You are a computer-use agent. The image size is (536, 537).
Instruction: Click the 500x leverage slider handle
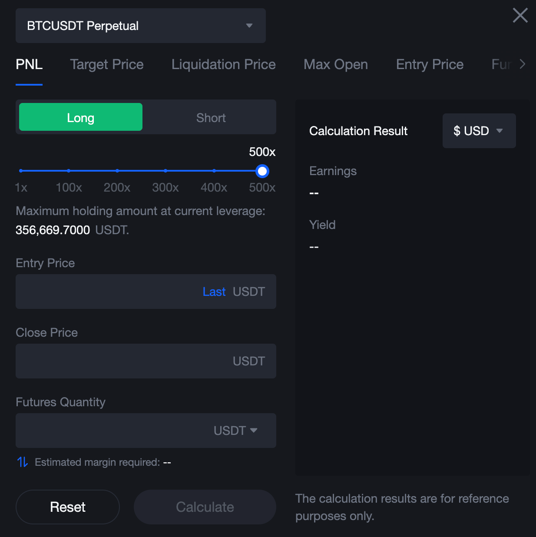click(262, 171)
